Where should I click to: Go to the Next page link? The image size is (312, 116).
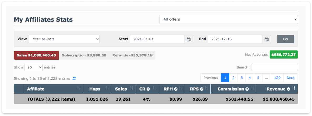tap(290, 78)
